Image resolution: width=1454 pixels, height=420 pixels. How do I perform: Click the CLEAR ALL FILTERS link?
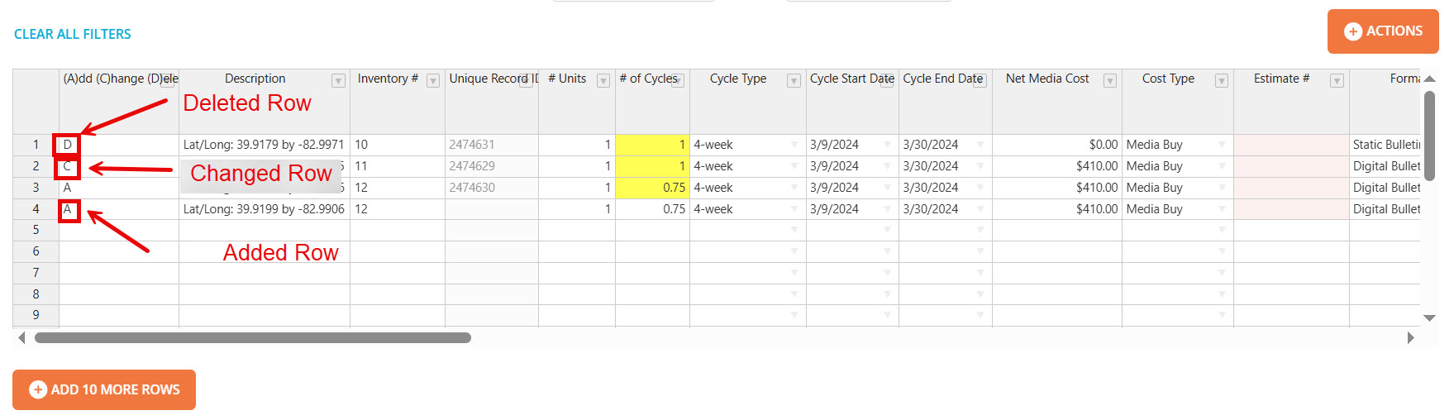pos(73,34)
